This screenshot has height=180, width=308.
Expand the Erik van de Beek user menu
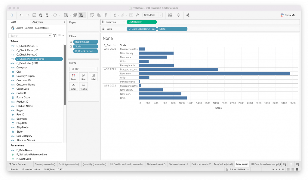(x=238, y=169)
